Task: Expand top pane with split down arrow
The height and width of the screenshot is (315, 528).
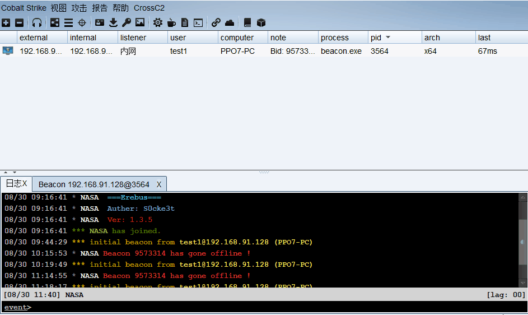Action: click(x=15, y=172)
